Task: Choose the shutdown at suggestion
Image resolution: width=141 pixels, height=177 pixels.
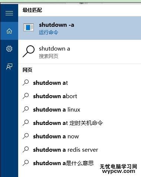Action: pyautogui.click(x=80, y=83)
